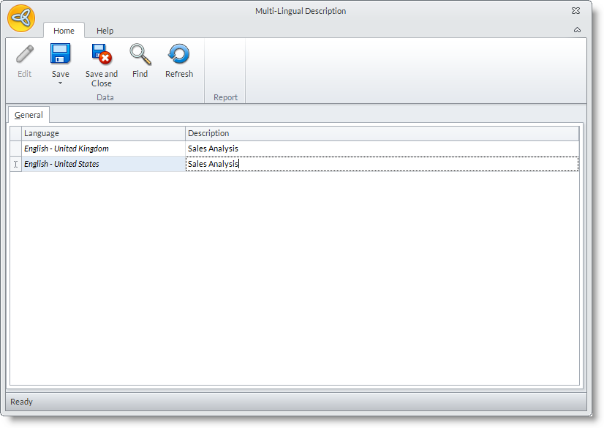
Task: Click the United Kingdom description field
Action: coord(380,149)
